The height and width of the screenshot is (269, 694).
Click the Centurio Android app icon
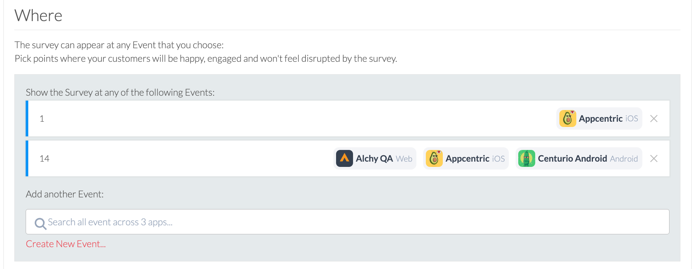tap(527, 159)
